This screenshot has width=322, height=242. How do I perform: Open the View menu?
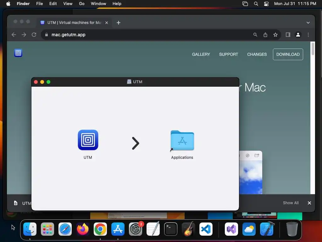(x=68, y=4)
